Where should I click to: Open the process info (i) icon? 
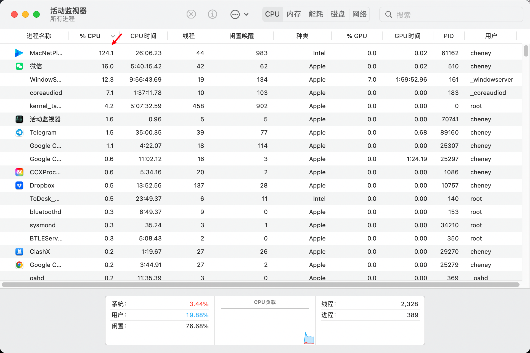212,14
